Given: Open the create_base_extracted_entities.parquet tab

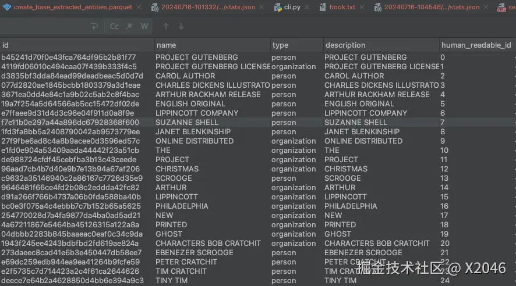Looking at the screenshot, I should tap(73, 7).
